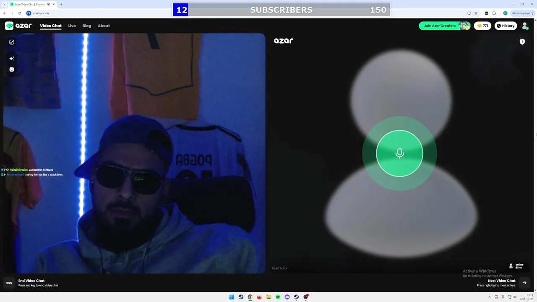Open OBS Studio from the taskbar
The image size is (537, 302).
coord(305,297)
